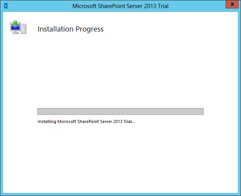Click the window title 'Microsoft SharePoint Server 2013 Trial'
Screen dimensions: 241x196
(120, 6)
